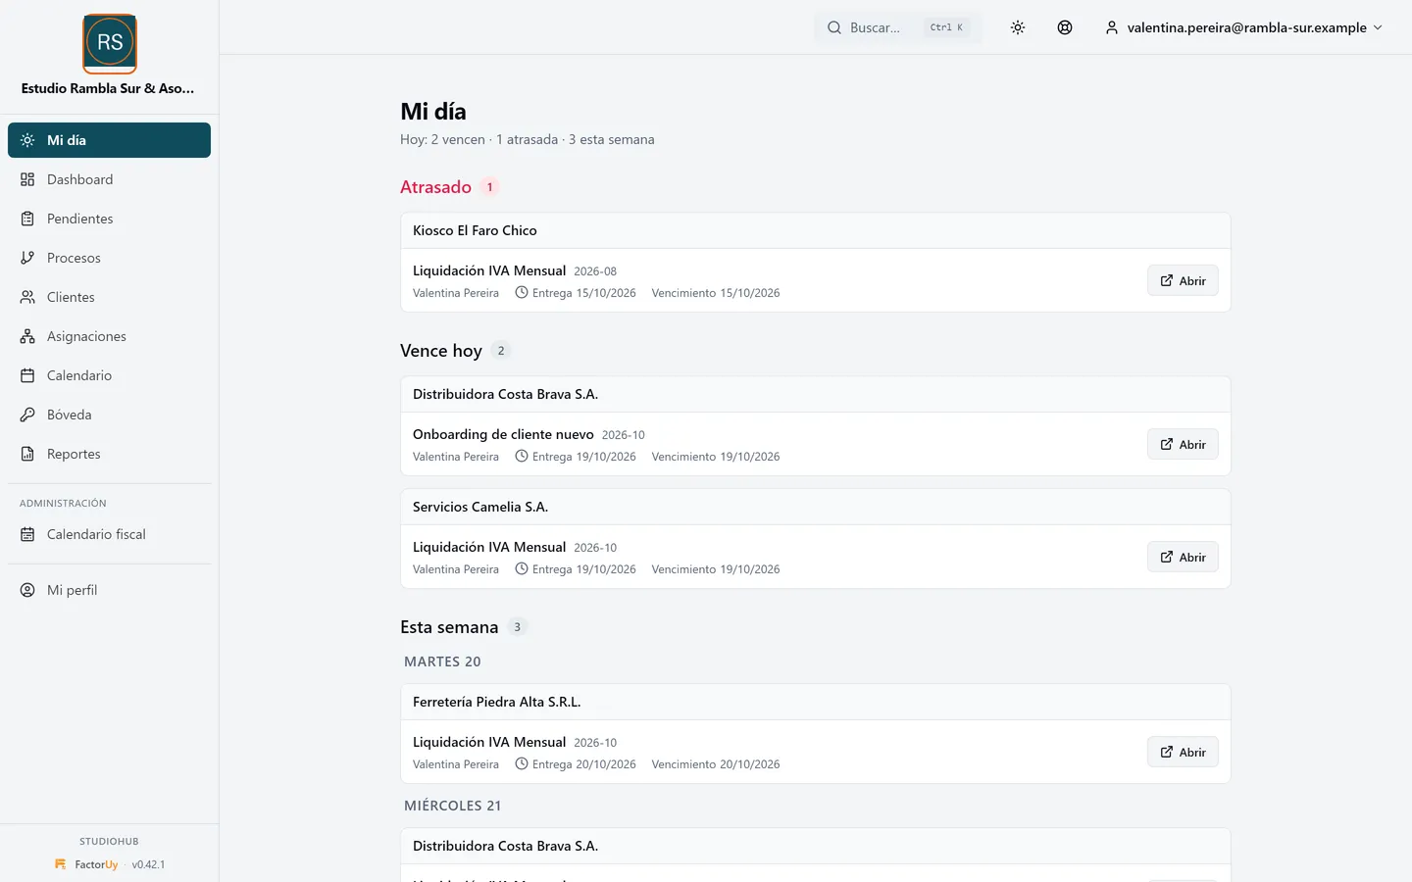The image size is (1412, 882).
Task: Click the Clientes people icon
Action: [x=27, y=297]
